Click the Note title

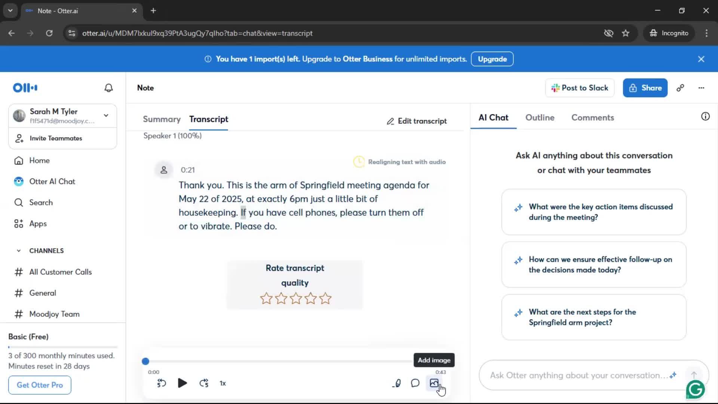coord(145,88)
